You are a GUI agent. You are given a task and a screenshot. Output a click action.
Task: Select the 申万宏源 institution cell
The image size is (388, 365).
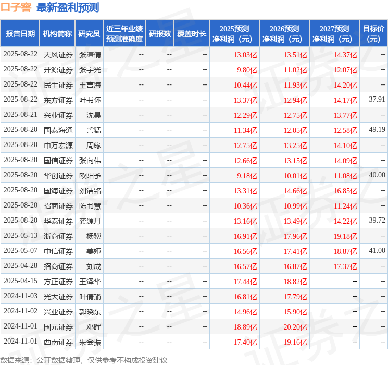(58, 145)
